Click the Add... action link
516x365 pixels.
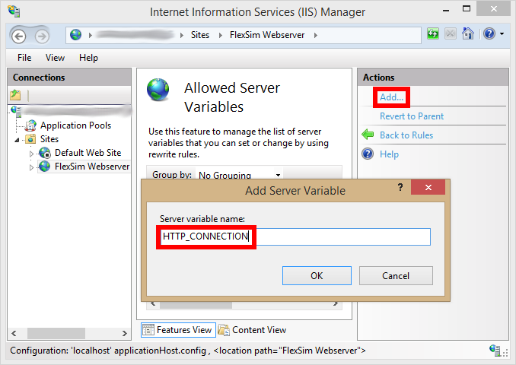pyautogui.click(x=392, y=97)
